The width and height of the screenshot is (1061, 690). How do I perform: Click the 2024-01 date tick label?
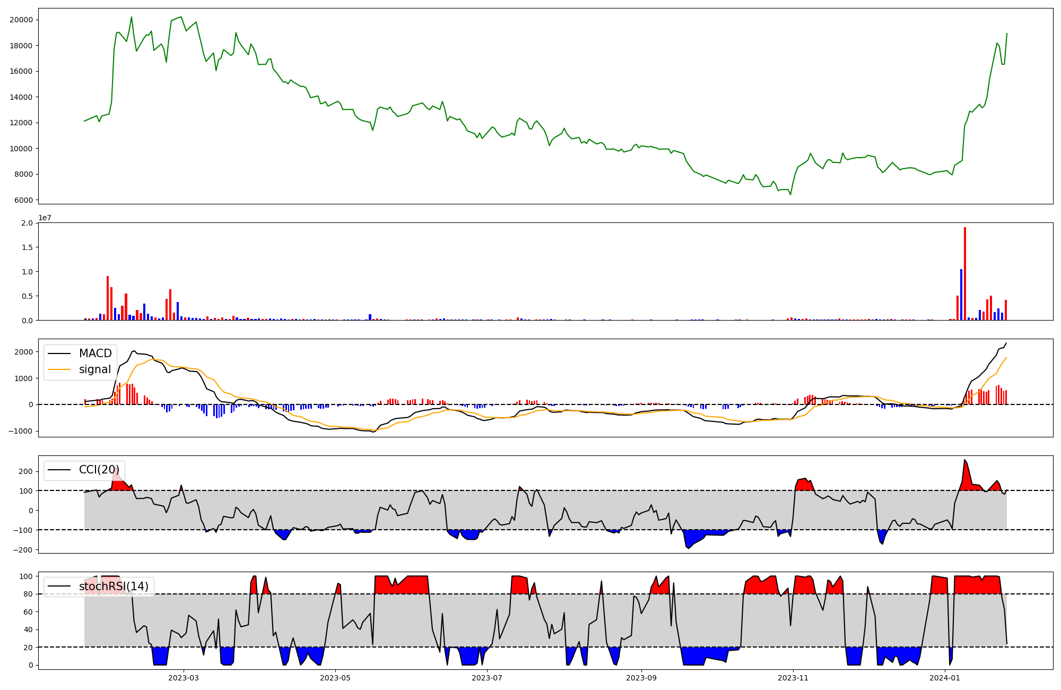pyautogui.click(x=945, y=678)
